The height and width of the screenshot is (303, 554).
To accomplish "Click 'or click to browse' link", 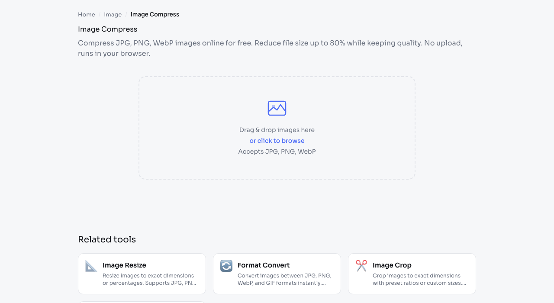I will [x=277, y=141].
